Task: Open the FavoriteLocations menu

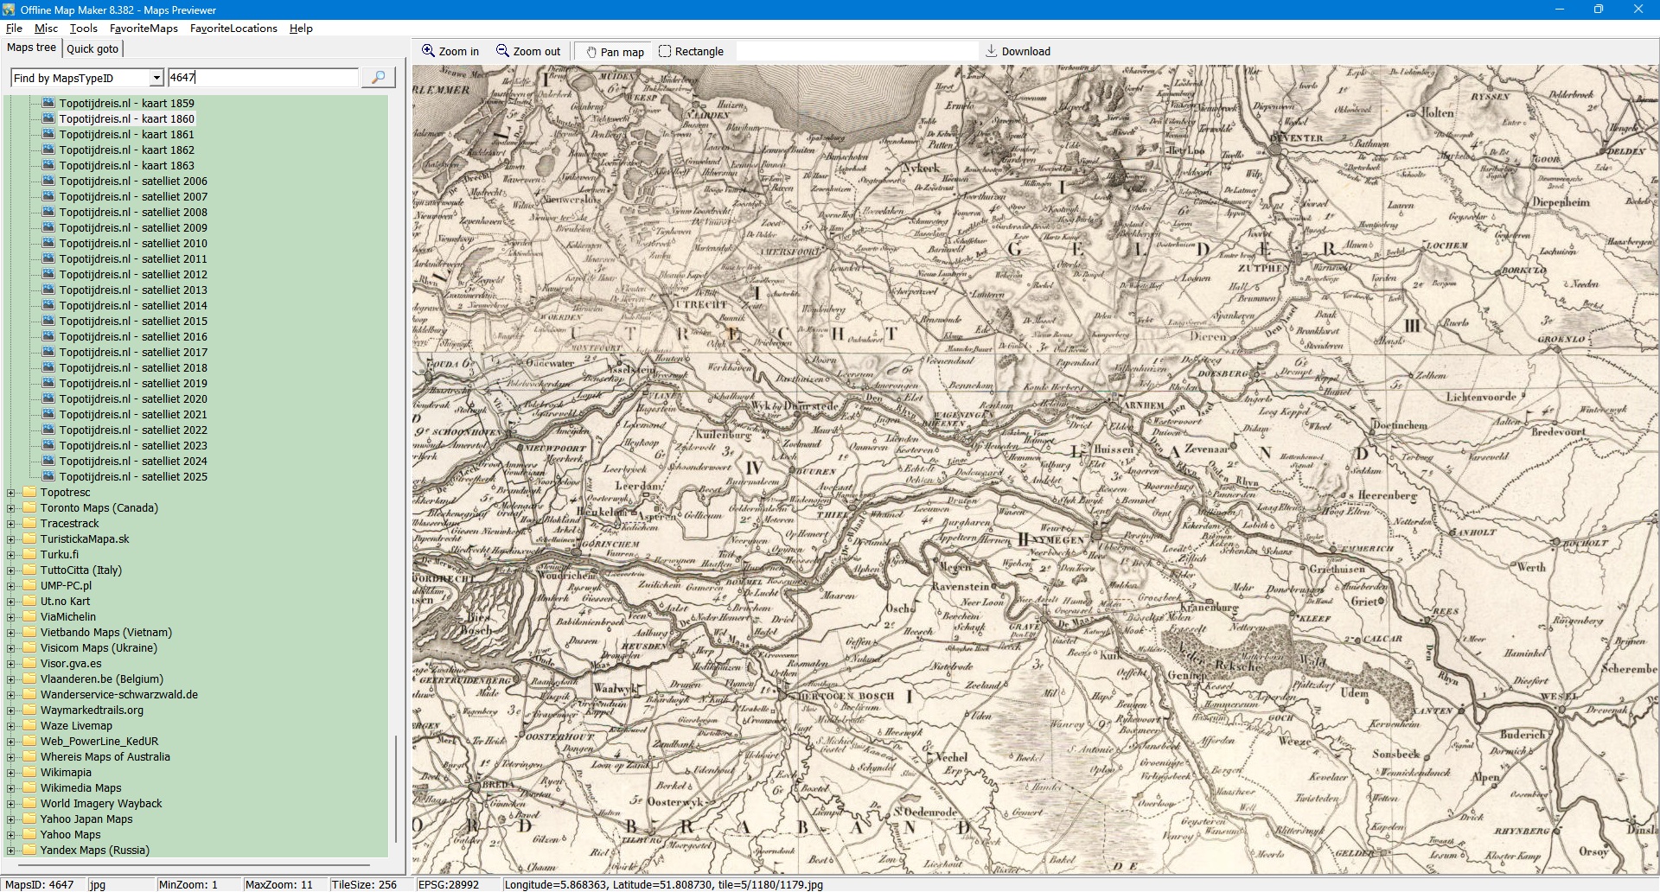Action: (233, 29)
